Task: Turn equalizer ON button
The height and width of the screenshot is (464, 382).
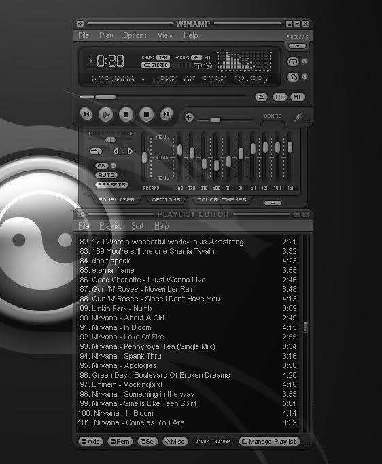Action: click(102, 166)
